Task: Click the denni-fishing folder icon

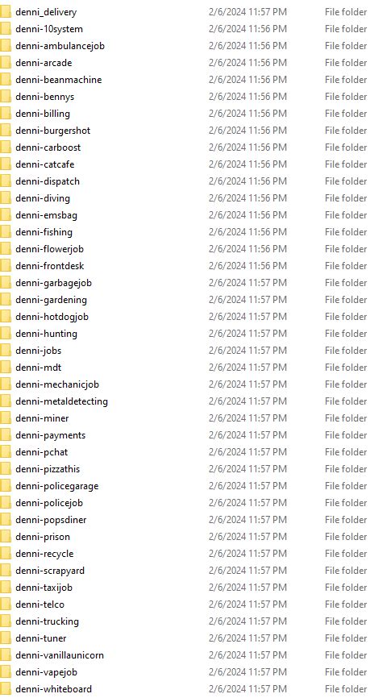Action: click(6, 232)
